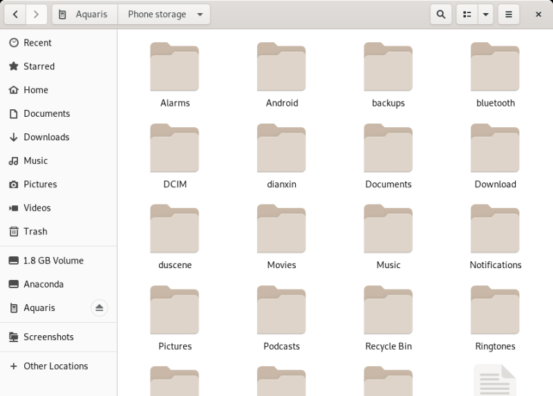The image size is (553, 396).
Task: Select the Anaconda volume in sidebar
Action: [44, 284]
